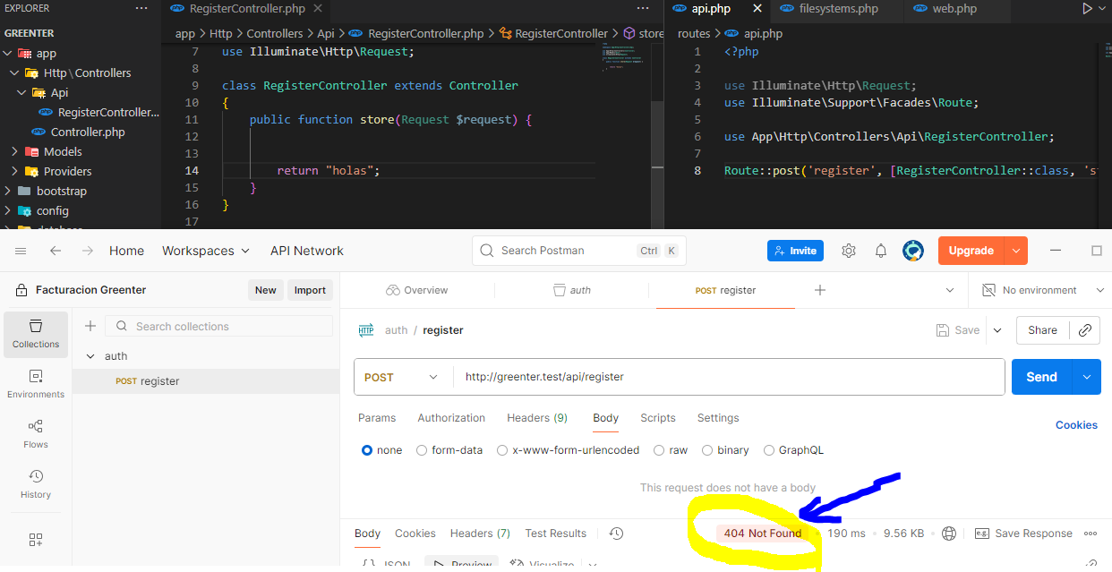Open the Postman hamburger menu icon
Viewport: 1112px width, 572px height.
[x=21, y=251]
